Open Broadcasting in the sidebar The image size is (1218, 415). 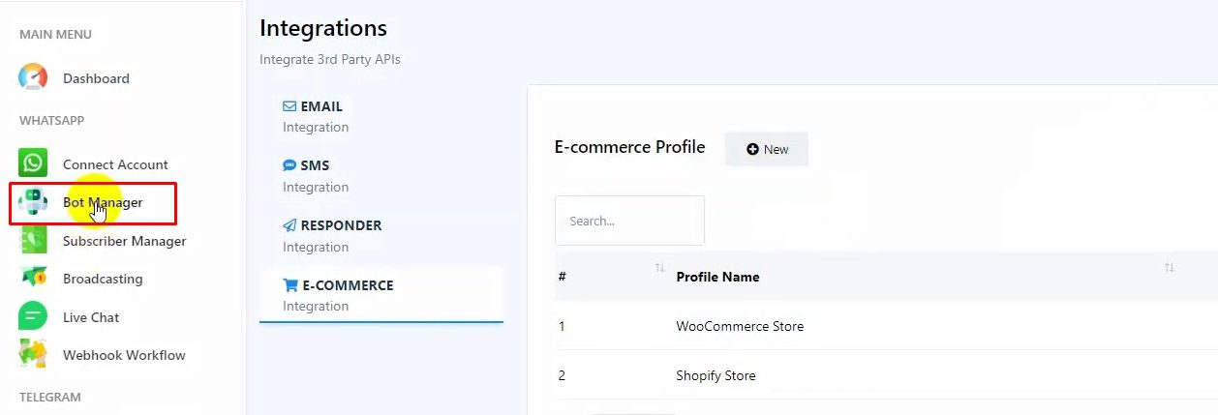(103, 279)
